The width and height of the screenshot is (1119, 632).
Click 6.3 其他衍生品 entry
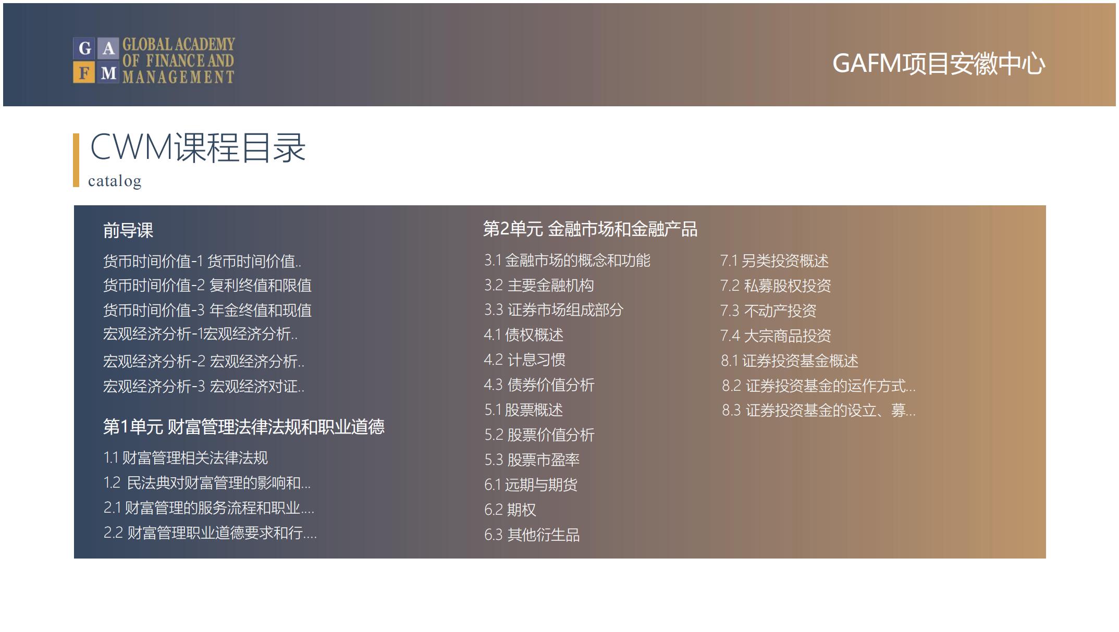[532, 535]
